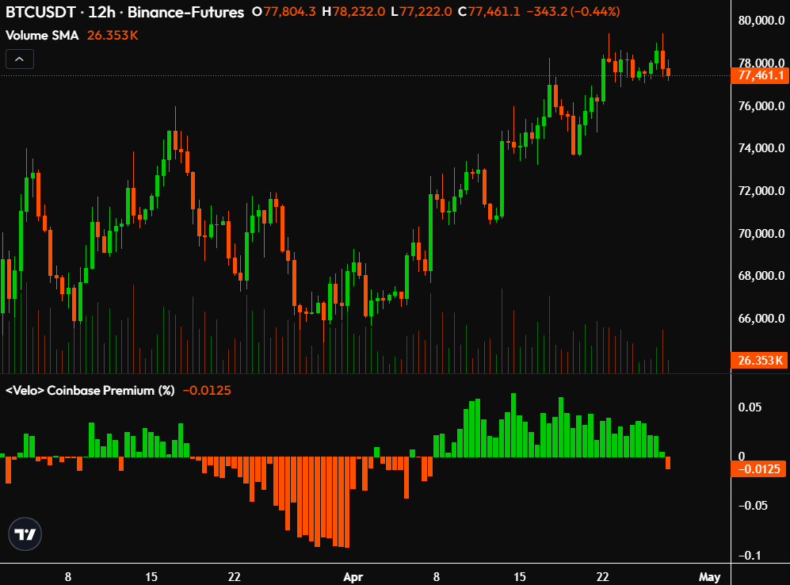This screenshot has width=790, height=585.
Task: Select the 70,000.0 price axis label
Action: [761, 233]
